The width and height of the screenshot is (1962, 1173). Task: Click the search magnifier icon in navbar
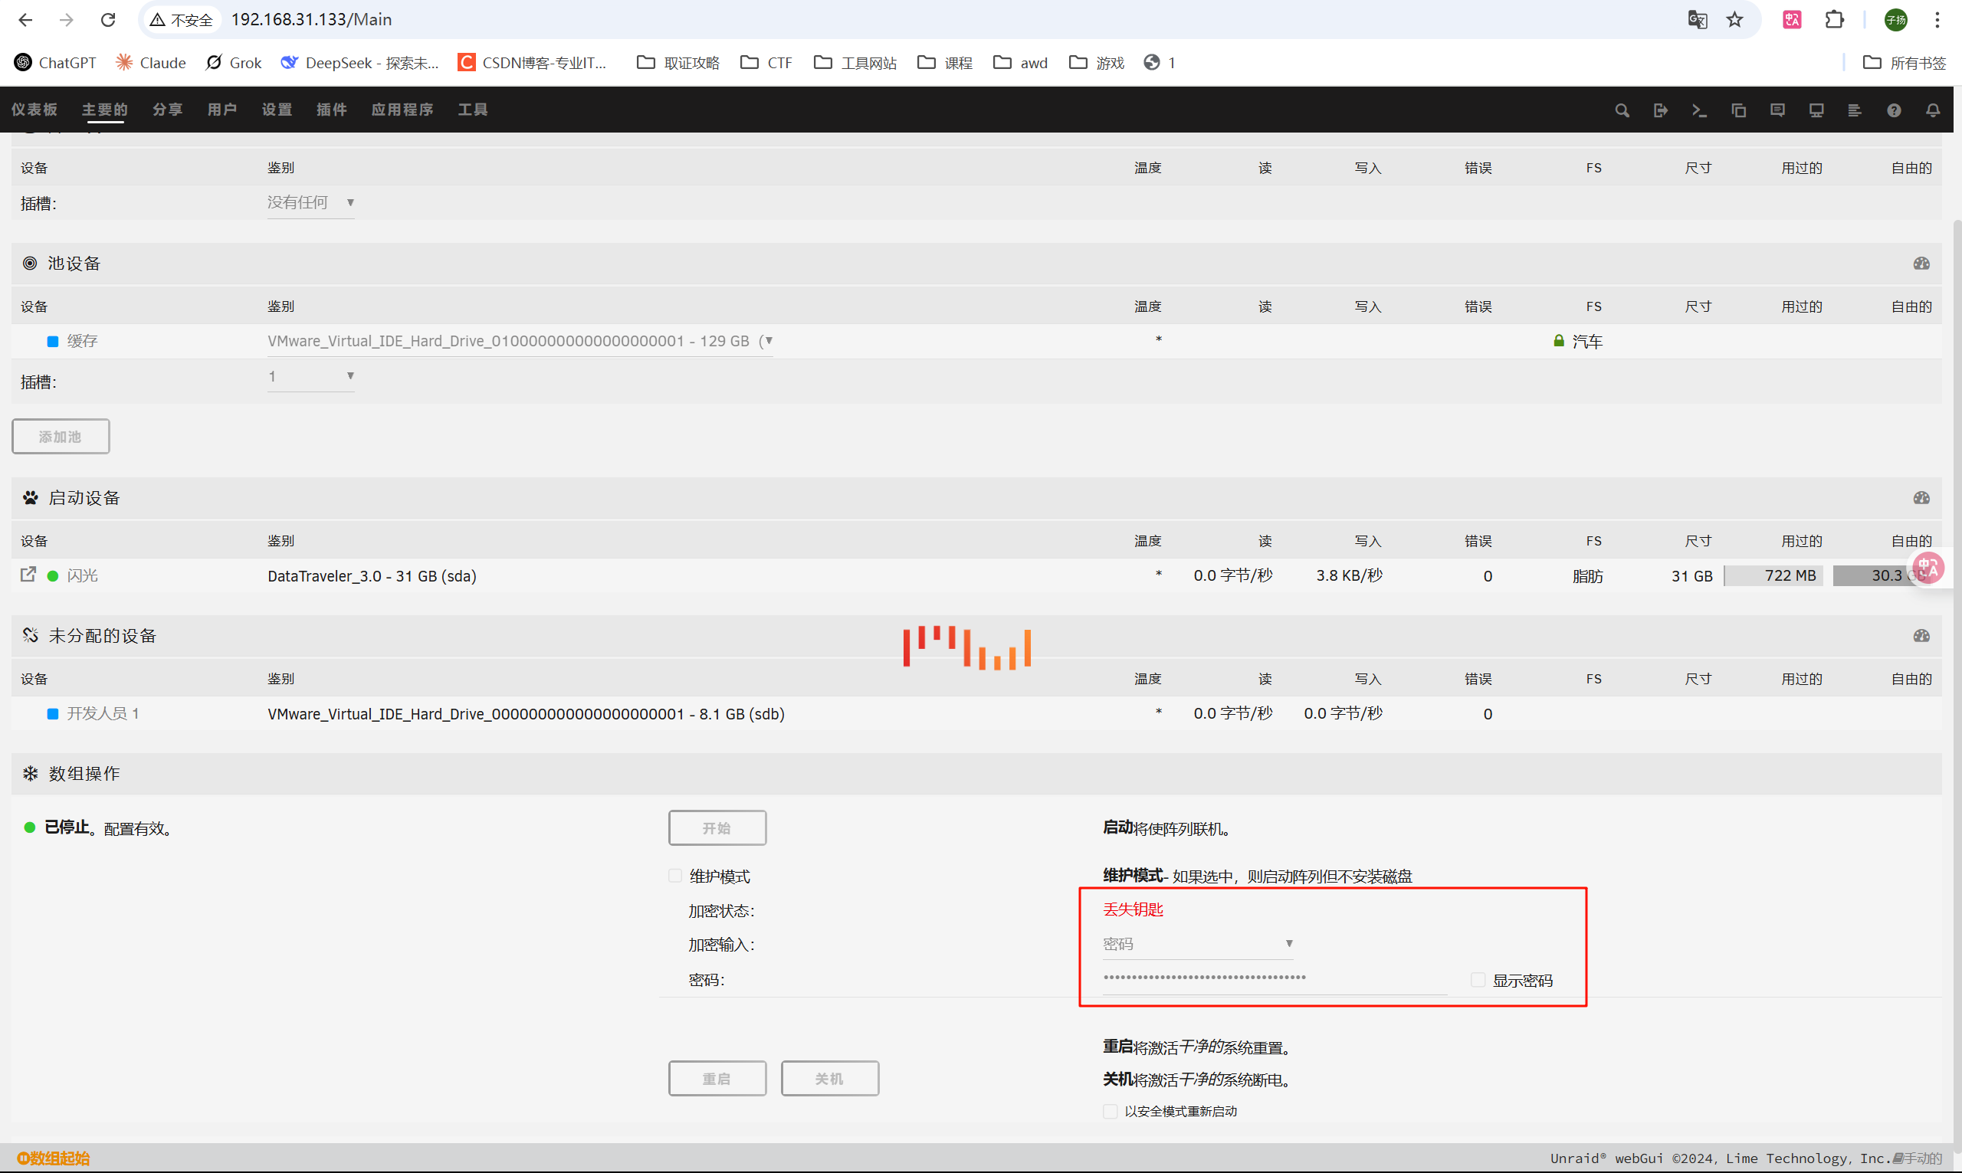[1621, 110]
